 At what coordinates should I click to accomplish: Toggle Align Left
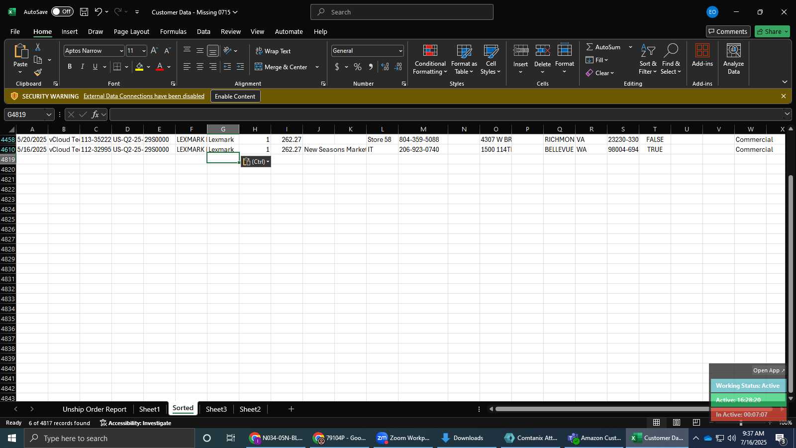[x=187, y=67]
